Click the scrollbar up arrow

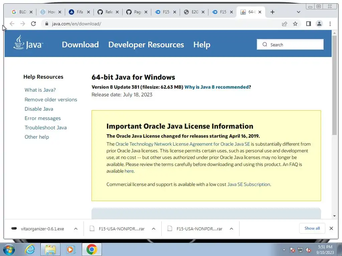pyautogui.click(x=334, y=33)
